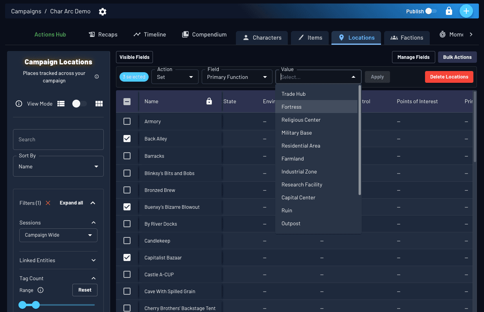Switch to the Factions tab
This screenshot has width=484, height=312.
click(407, 38)
